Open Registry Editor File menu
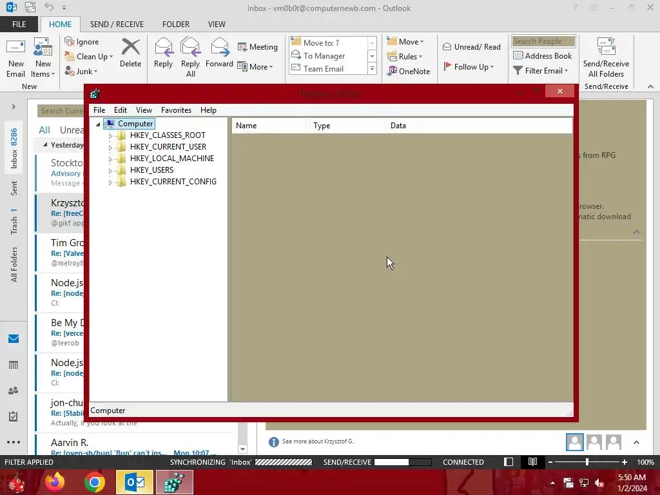The height and width of the screenshot is (495, 660). 99,110
